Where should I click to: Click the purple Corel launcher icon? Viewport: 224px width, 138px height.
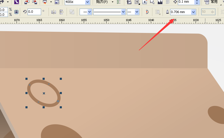tap(17, 2)
